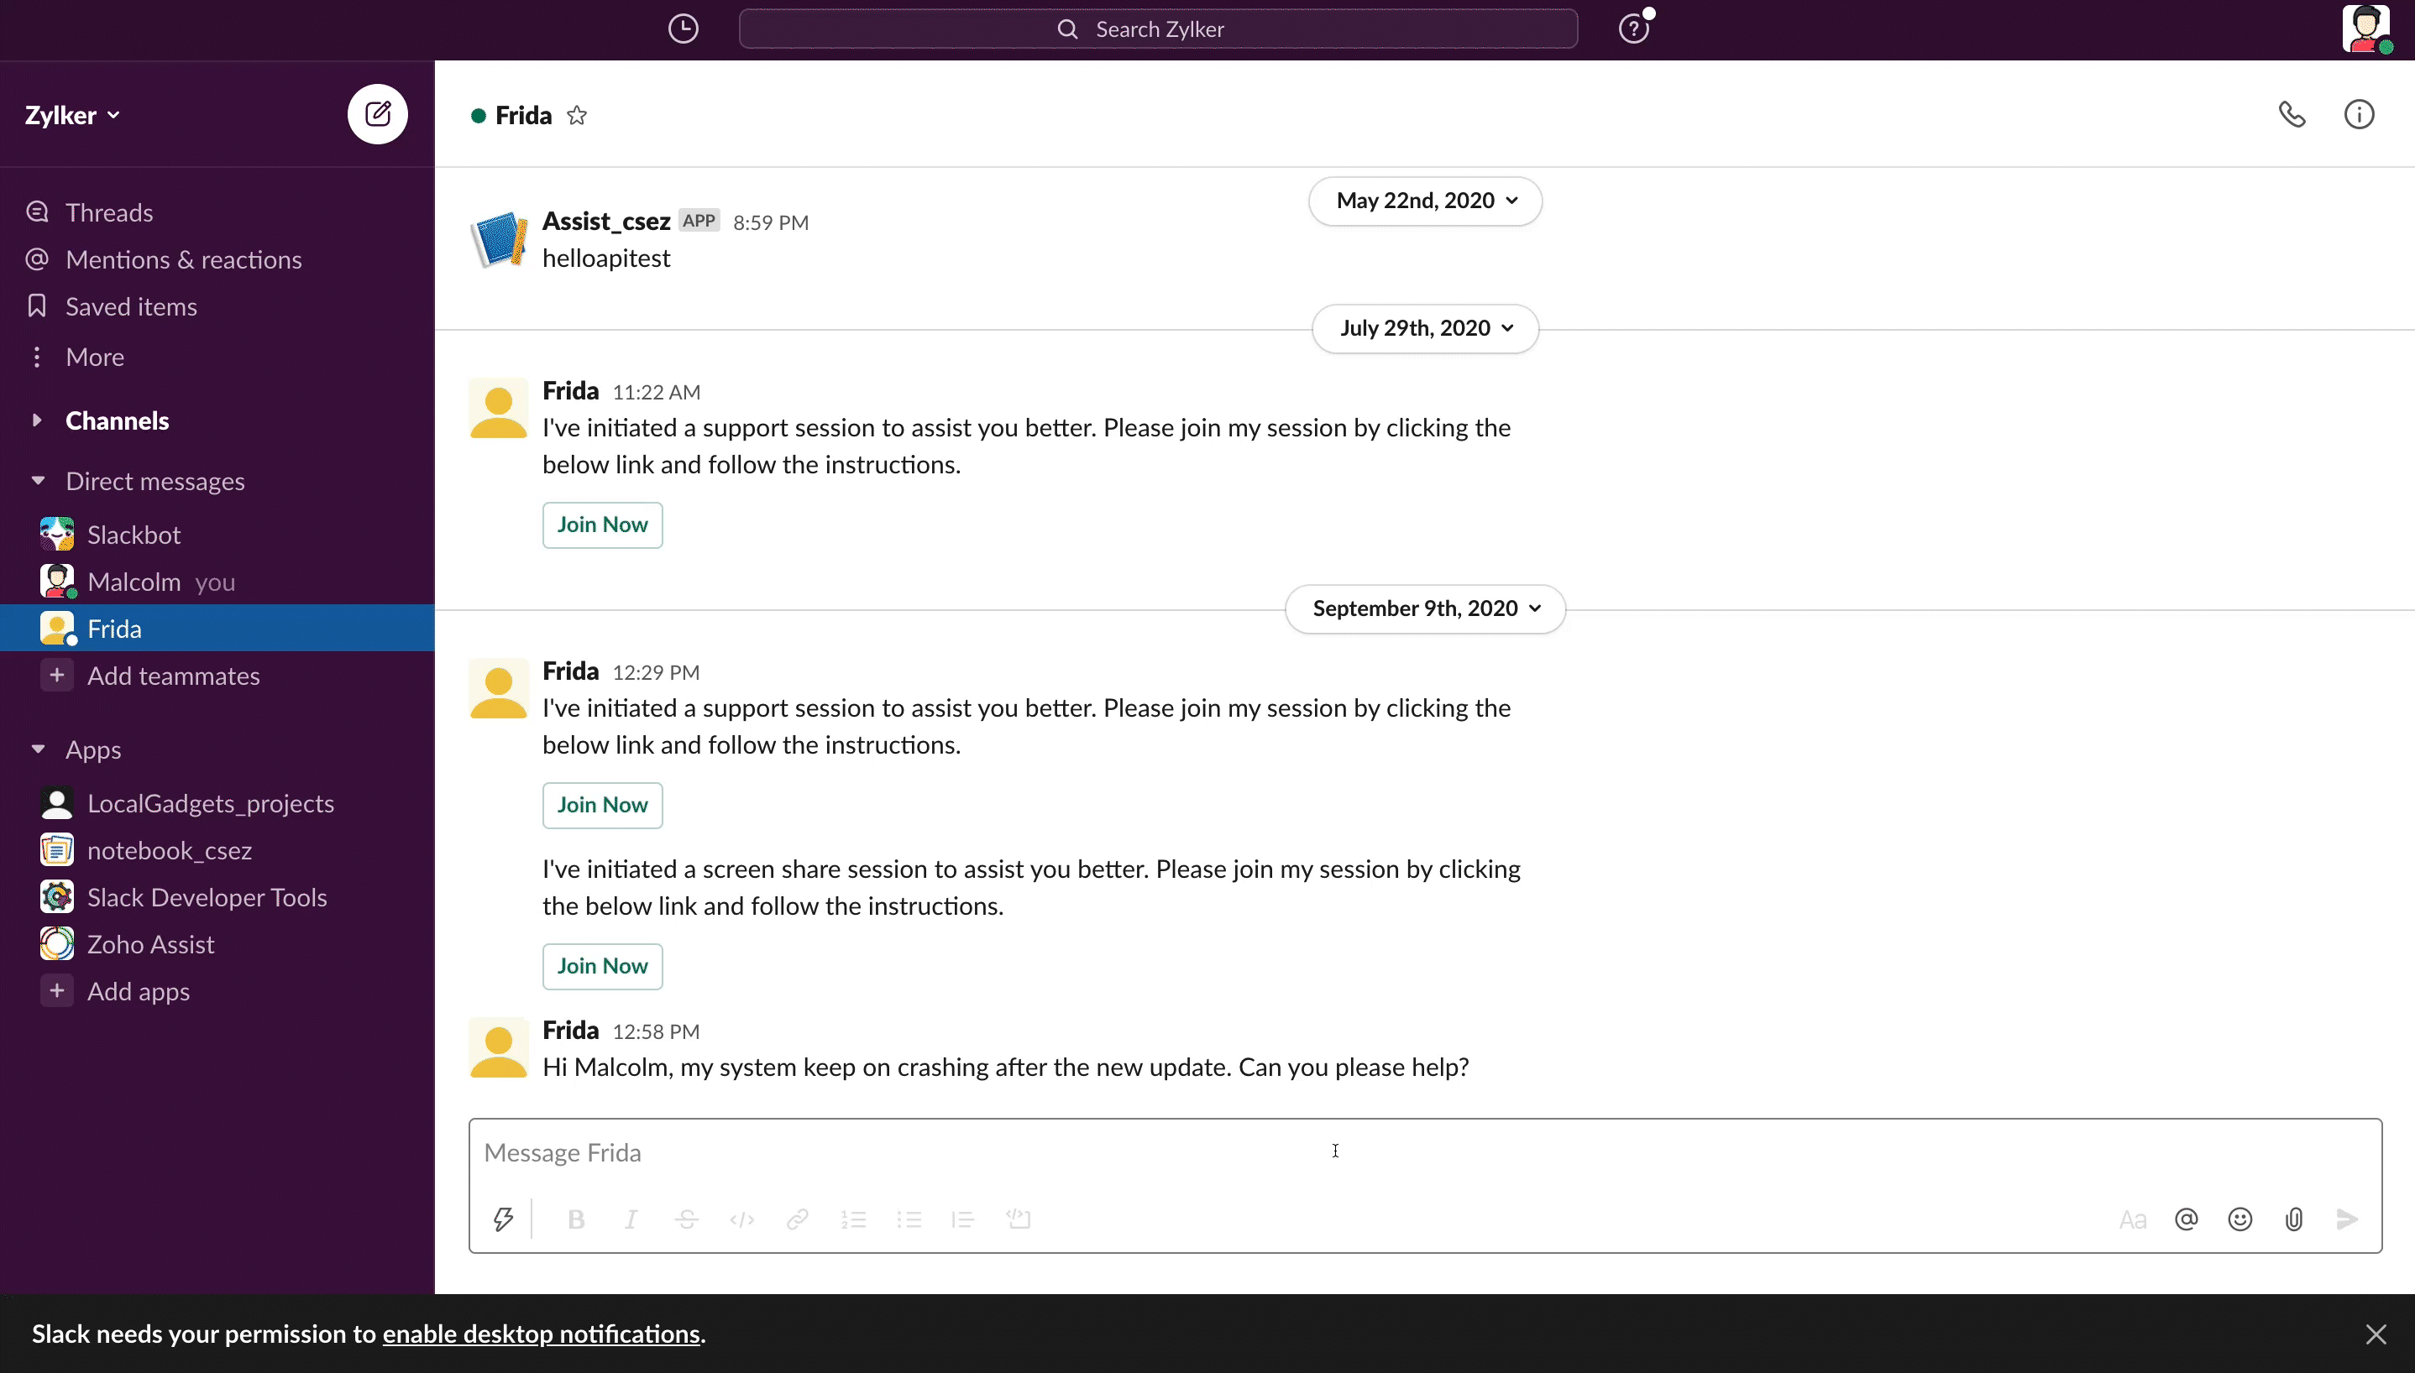Screen dimensions: 2415x1373
Task: Click the help question mark icon
Action: coord(1633,29)
